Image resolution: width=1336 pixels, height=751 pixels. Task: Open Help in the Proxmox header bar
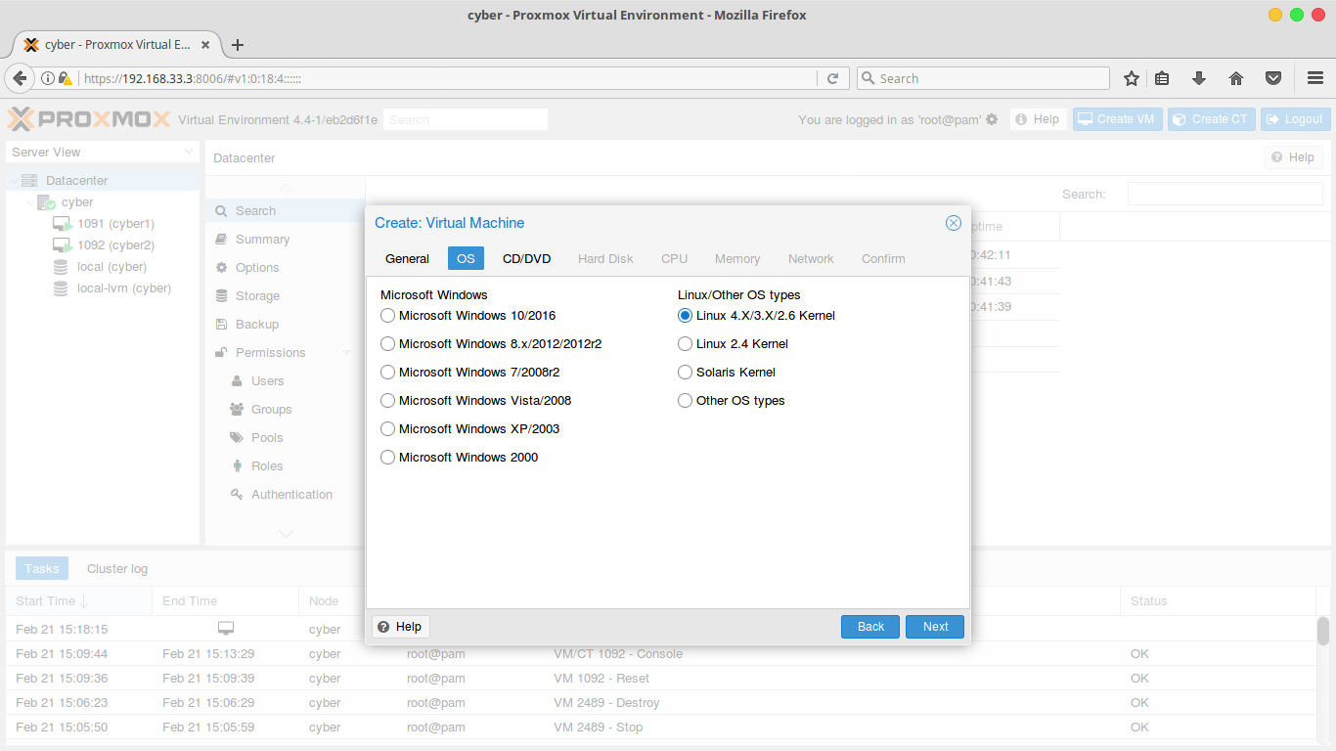(x=1038, y=119)
